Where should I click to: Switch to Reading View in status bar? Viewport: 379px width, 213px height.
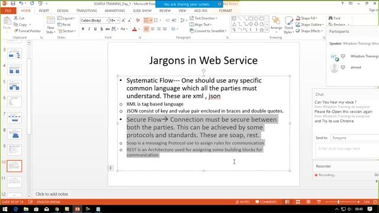point(309,202)
